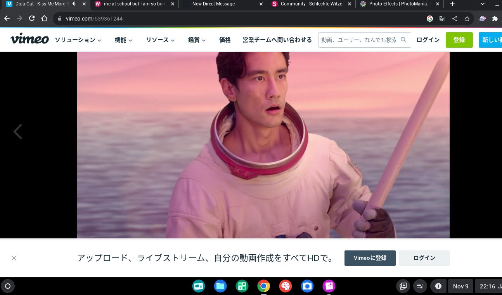Click the search magnifier icon in Vimeo search
The image size is (502, 295).
point(403,40)
